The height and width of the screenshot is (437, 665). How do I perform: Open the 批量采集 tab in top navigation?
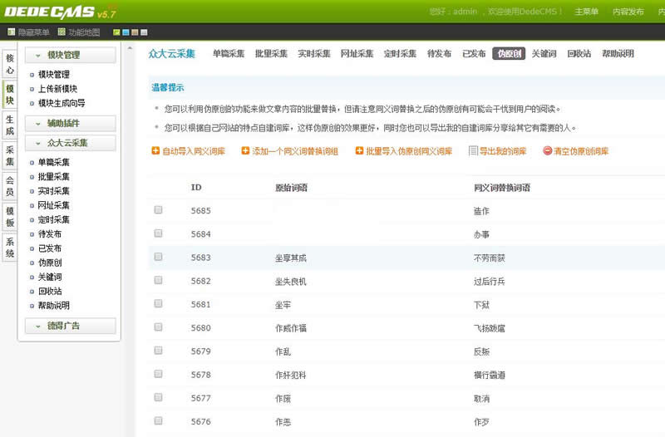pos(271,53)
